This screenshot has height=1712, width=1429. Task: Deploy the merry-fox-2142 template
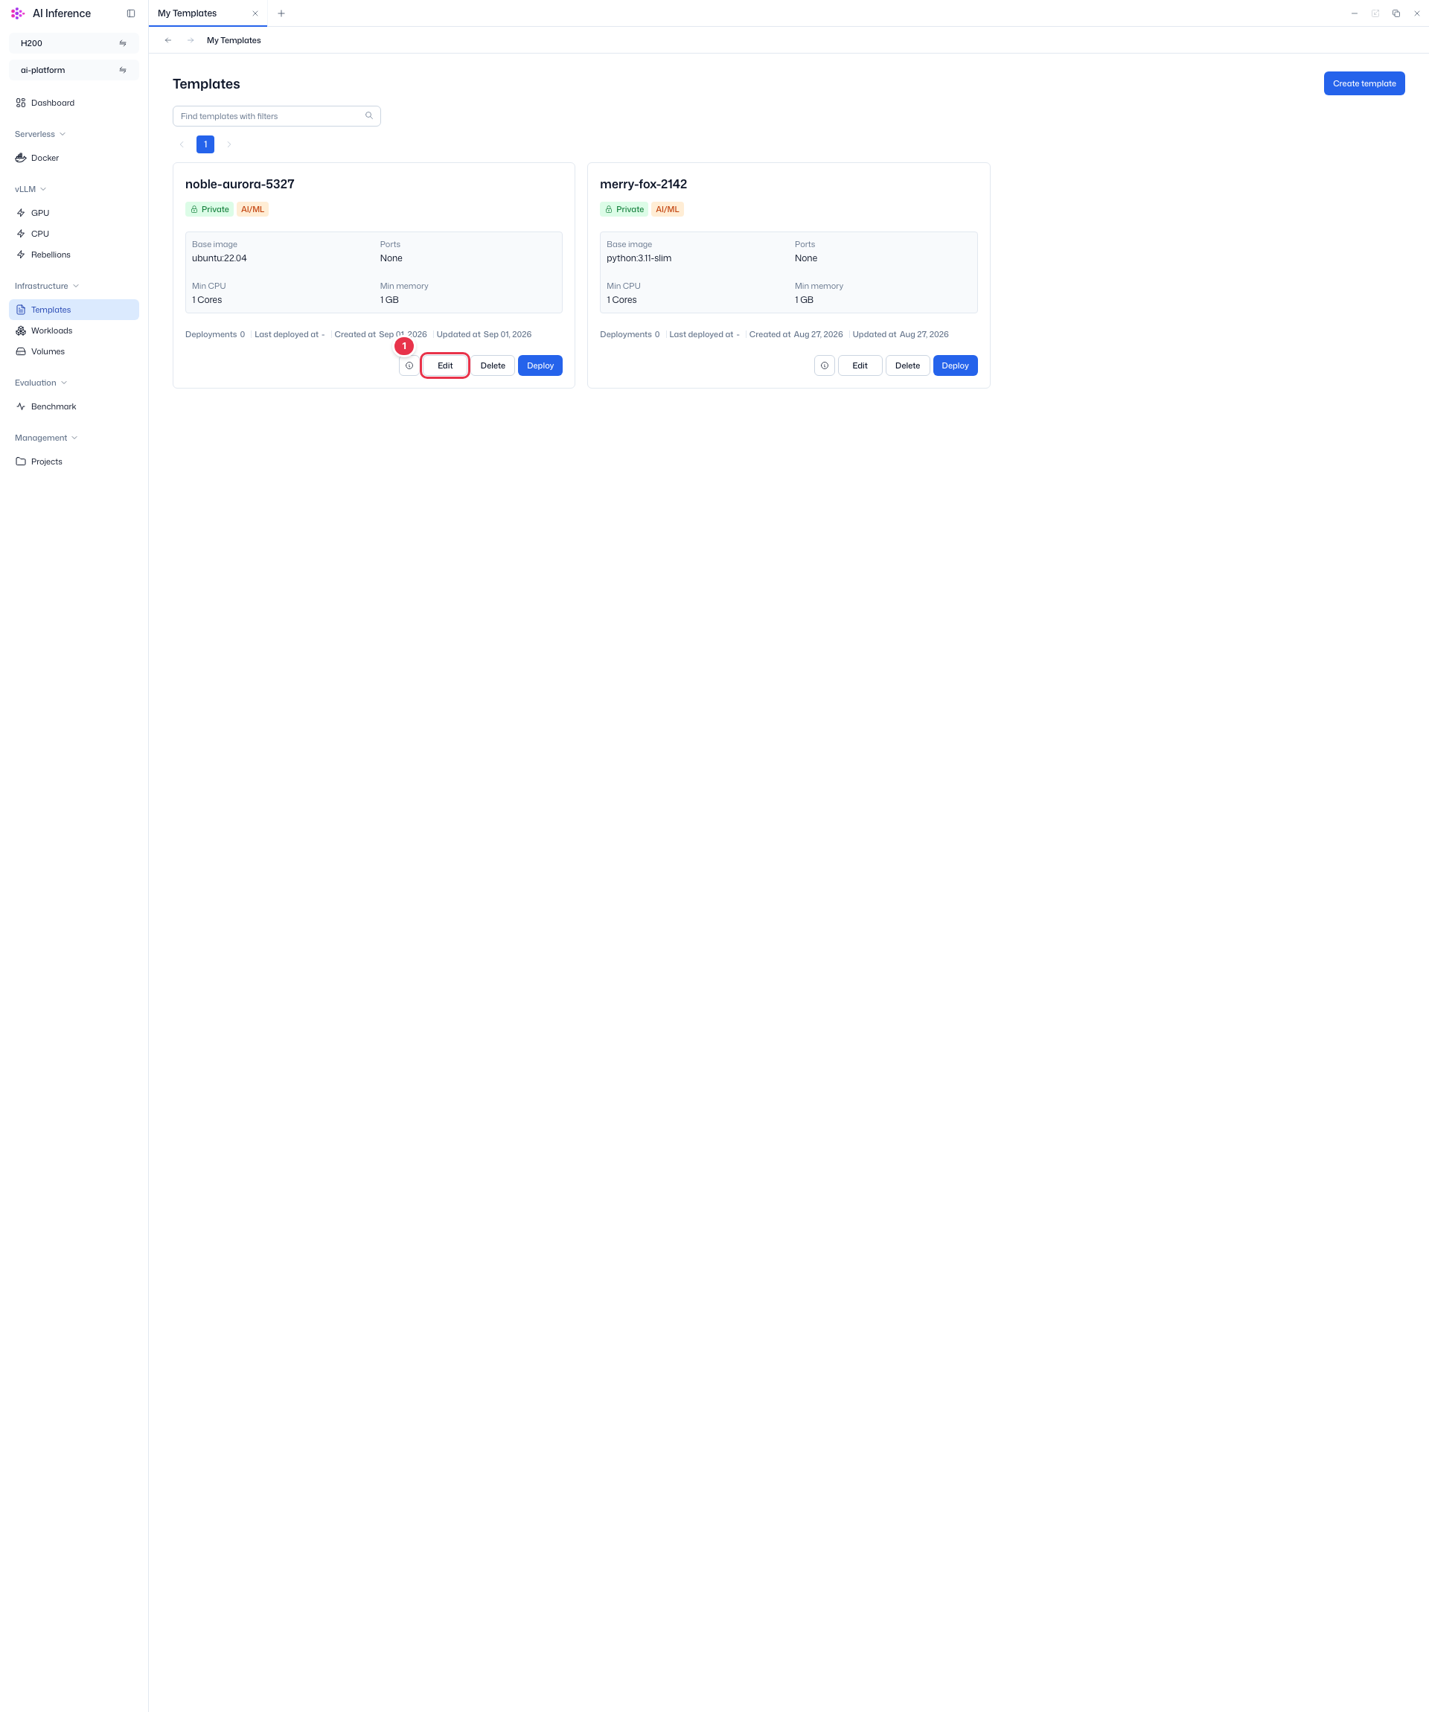click(956, 365)
